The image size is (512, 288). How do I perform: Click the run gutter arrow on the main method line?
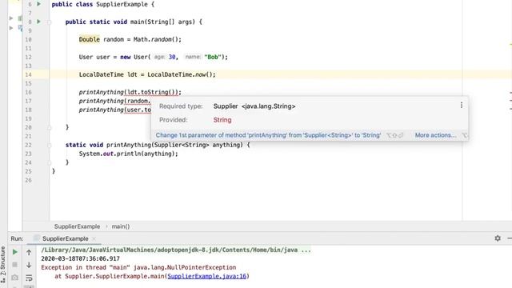coord(39,22)
